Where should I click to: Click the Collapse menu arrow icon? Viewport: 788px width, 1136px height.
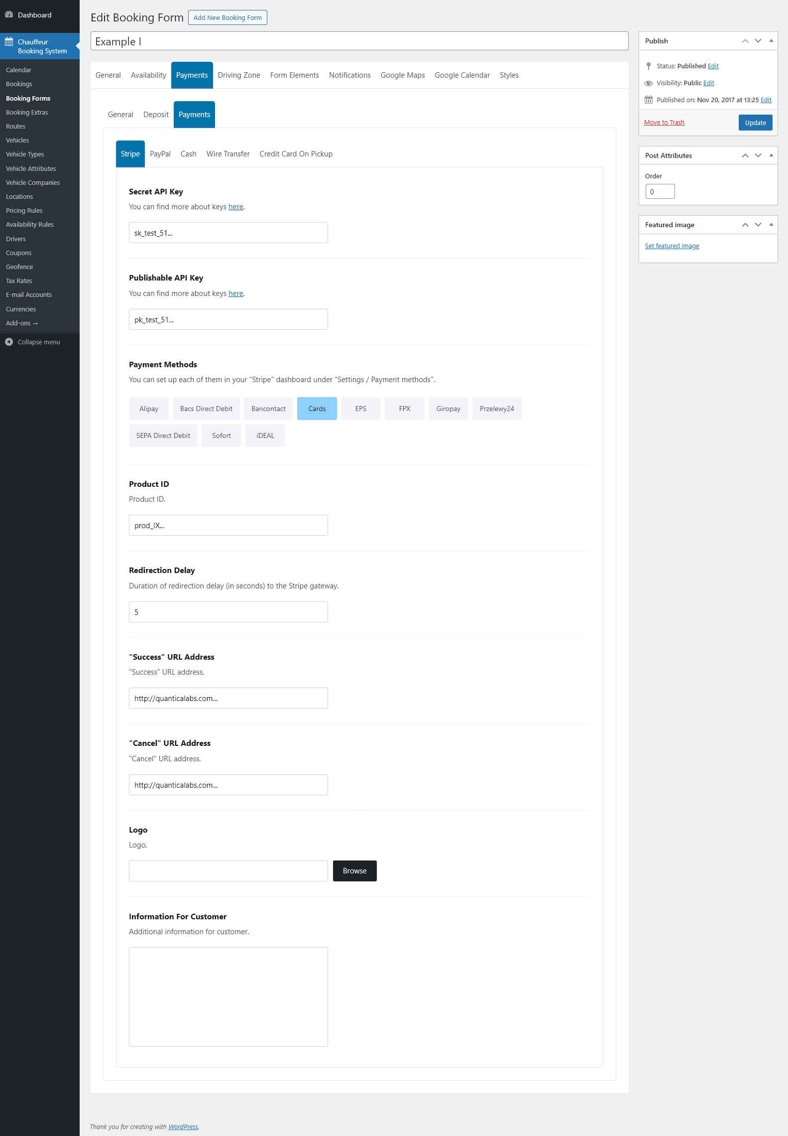(x=9, y=342)
